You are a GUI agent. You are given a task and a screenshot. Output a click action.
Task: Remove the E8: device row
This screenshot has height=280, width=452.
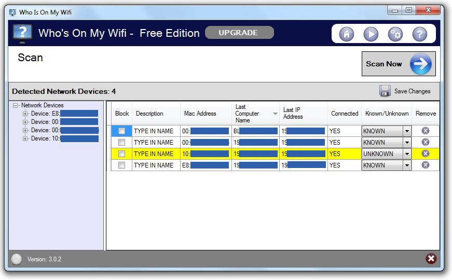426,165
